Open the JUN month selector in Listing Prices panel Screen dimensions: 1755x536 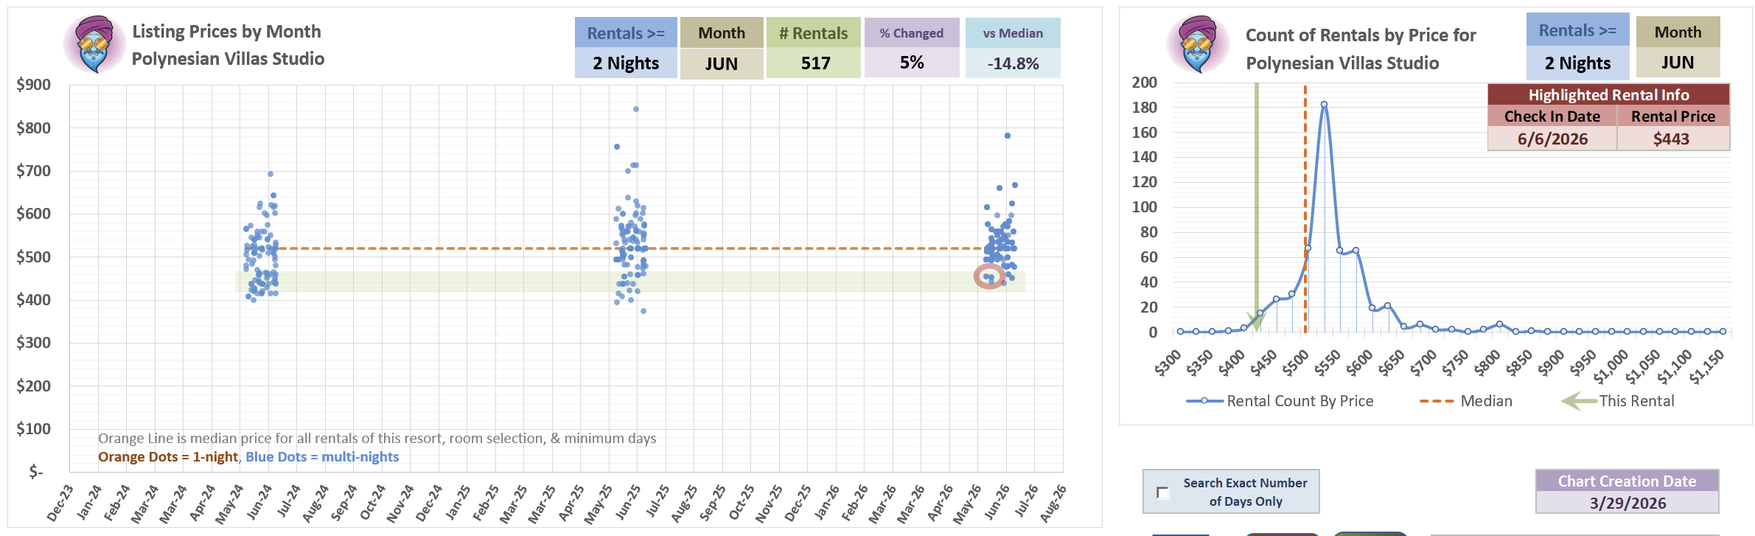pos(721,64)
